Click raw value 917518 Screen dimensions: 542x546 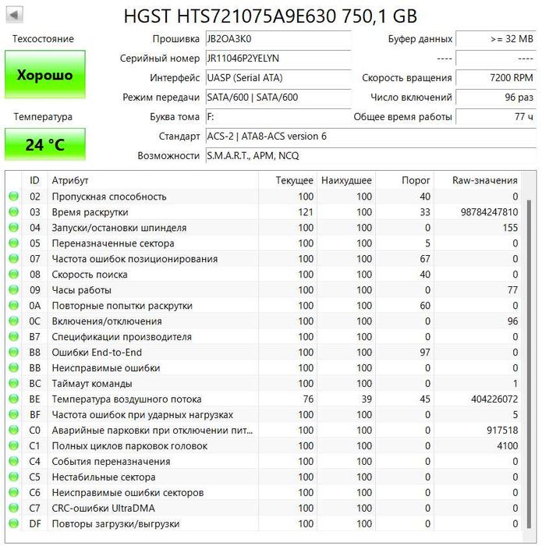(502, 430)
